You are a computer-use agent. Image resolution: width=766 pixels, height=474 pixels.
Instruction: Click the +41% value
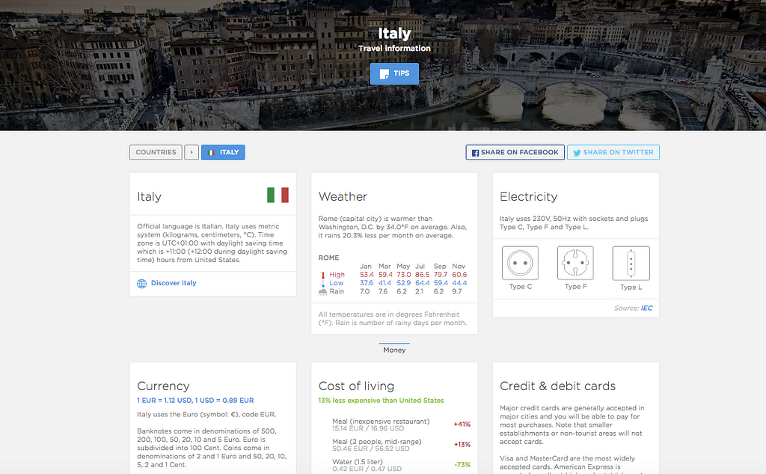[x=462, y=424]
